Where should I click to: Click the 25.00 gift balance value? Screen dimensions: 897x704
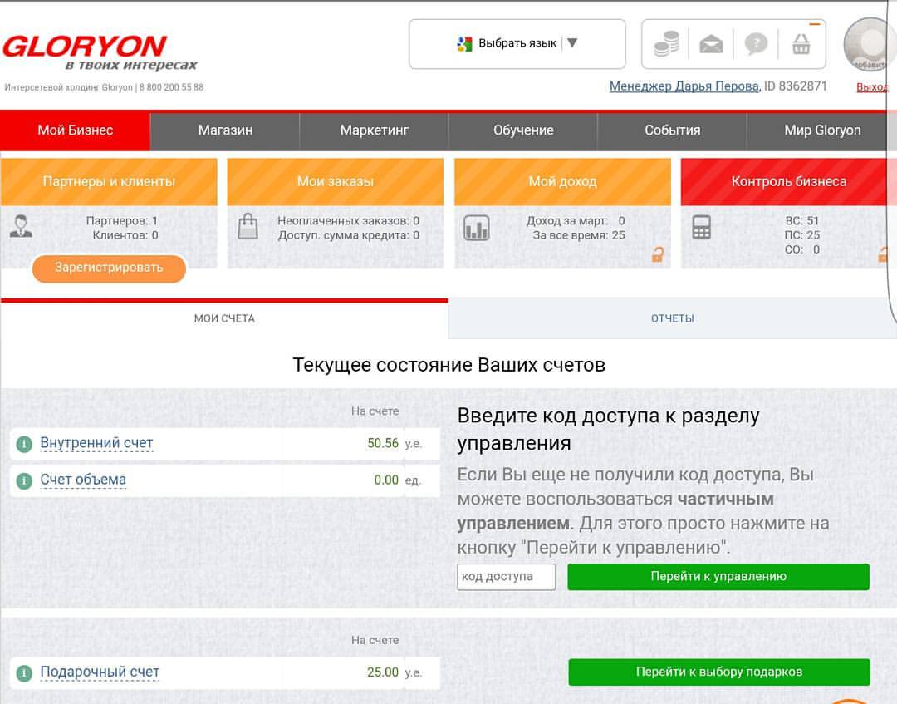tap(383, 672)
